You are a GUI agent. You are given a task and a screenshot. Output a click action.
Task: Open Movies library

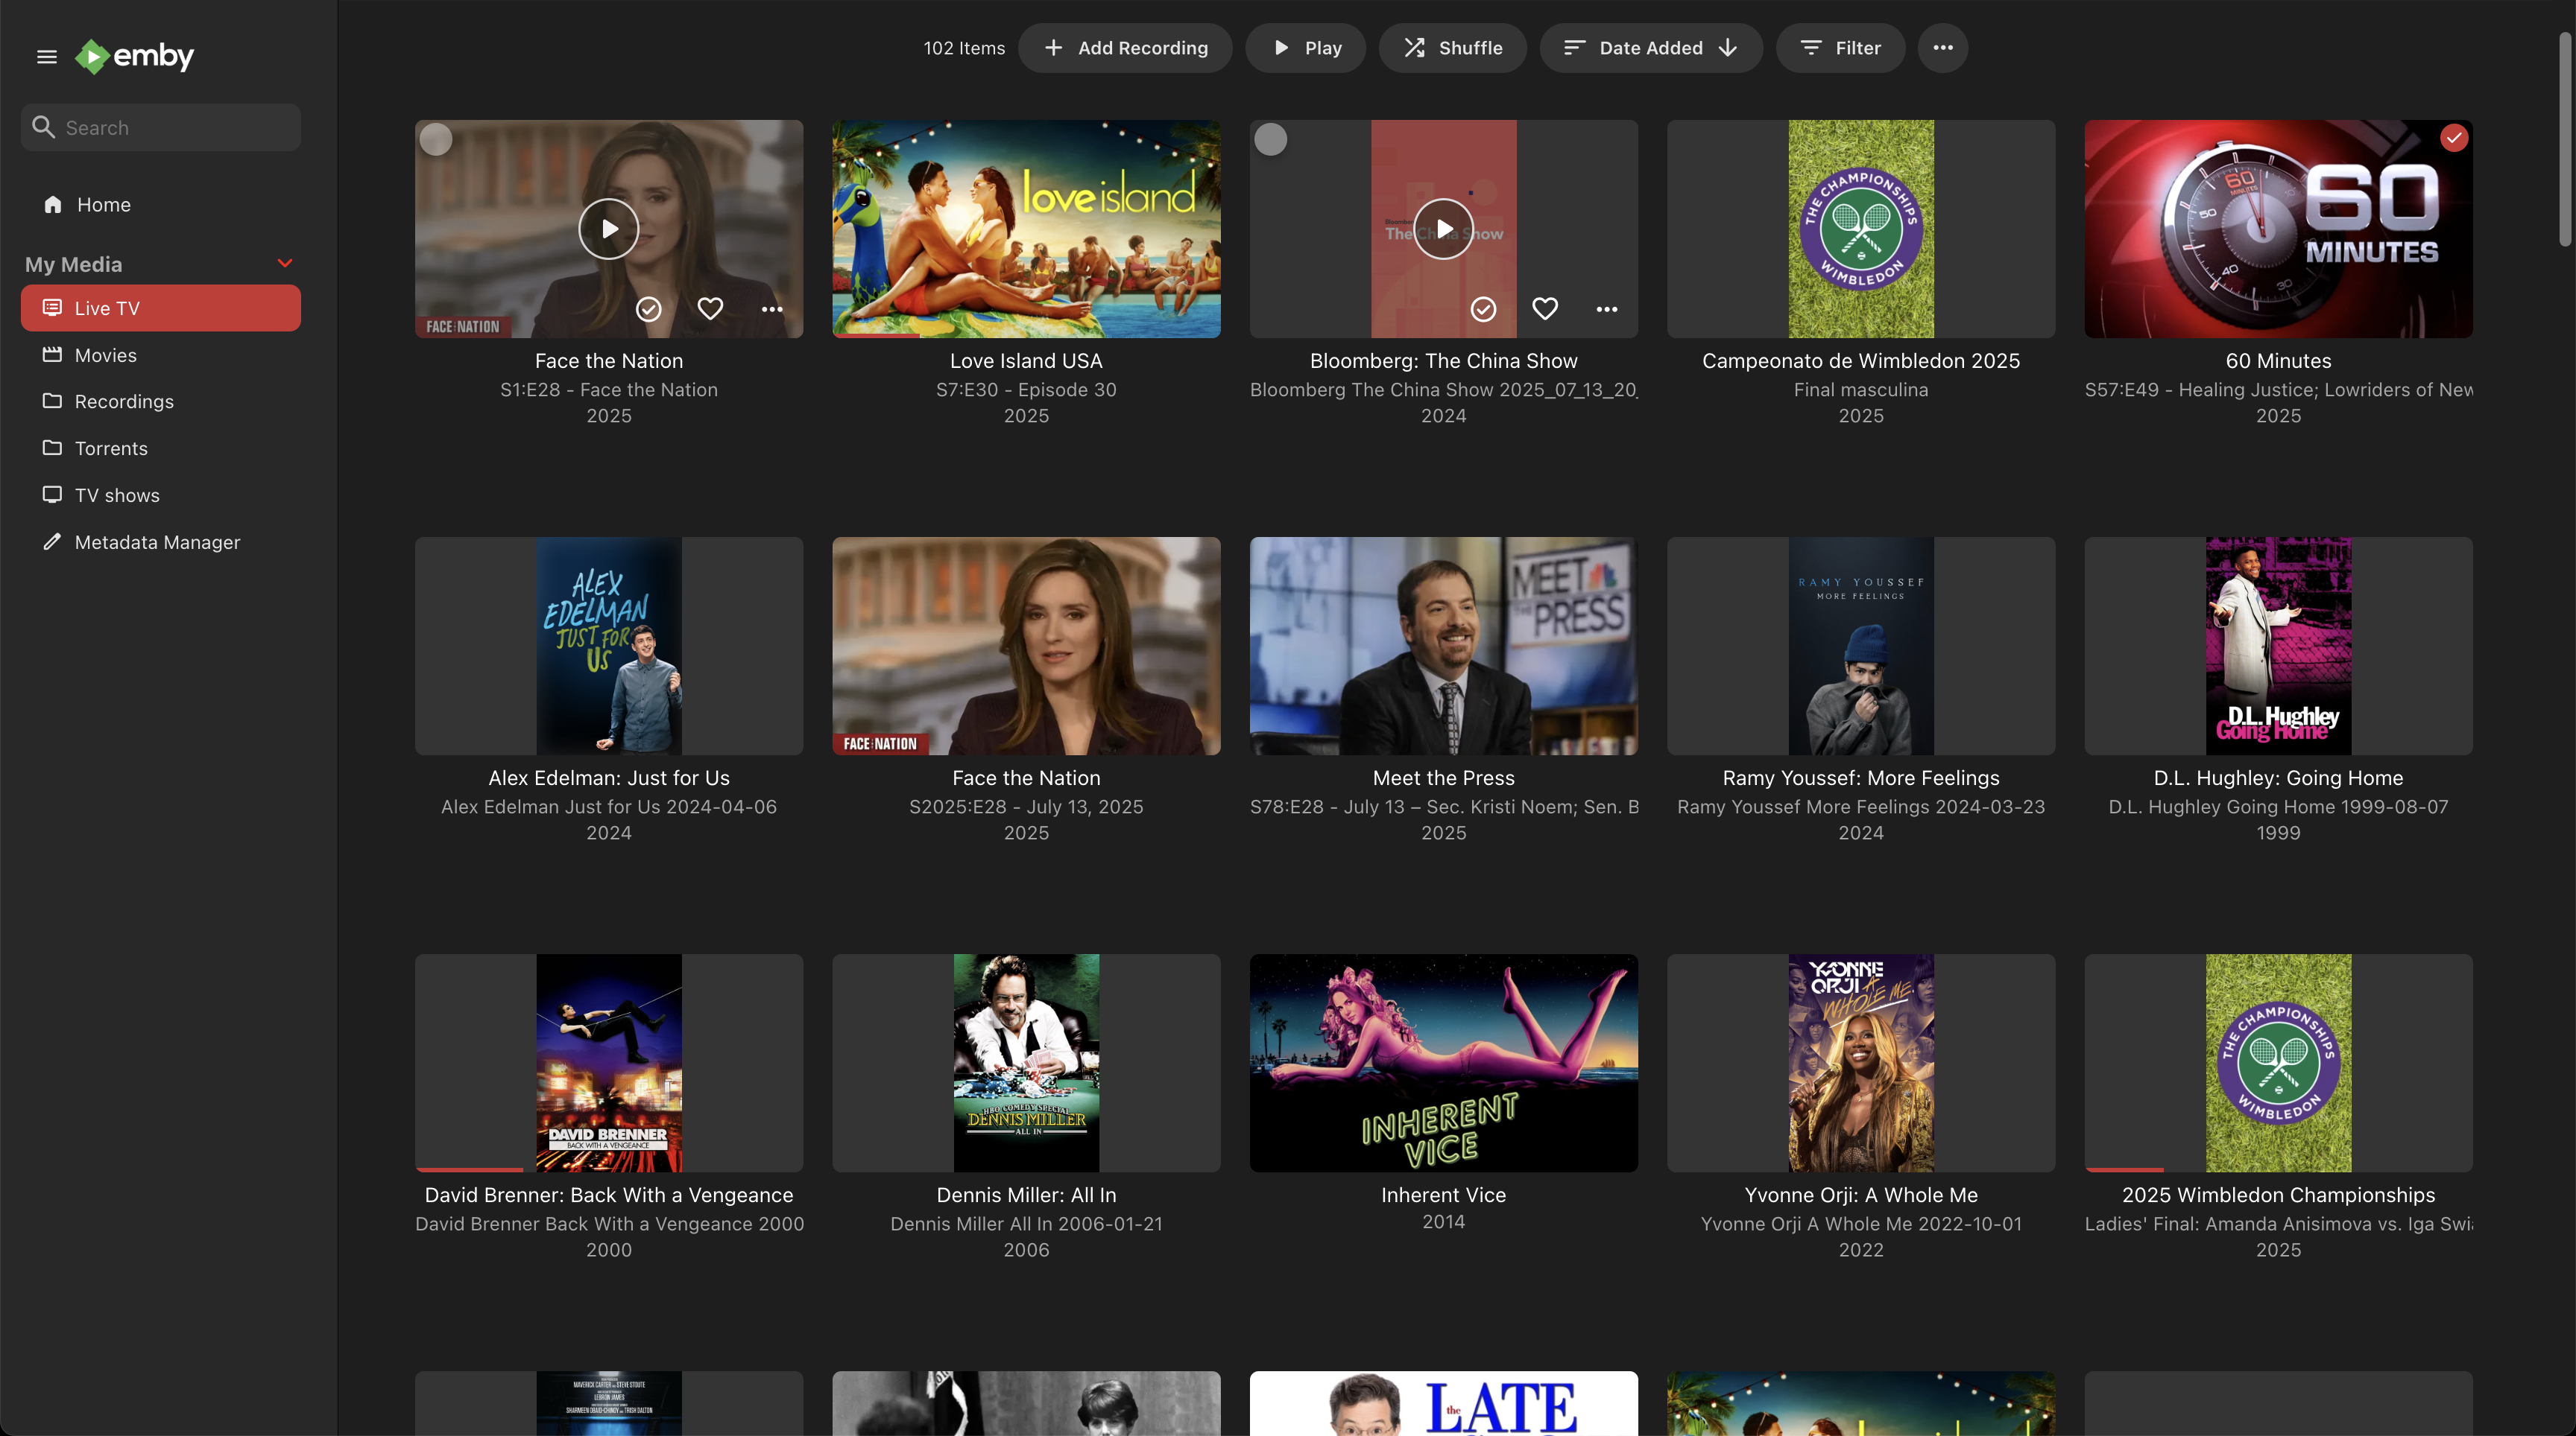click(x=160, y=355)
